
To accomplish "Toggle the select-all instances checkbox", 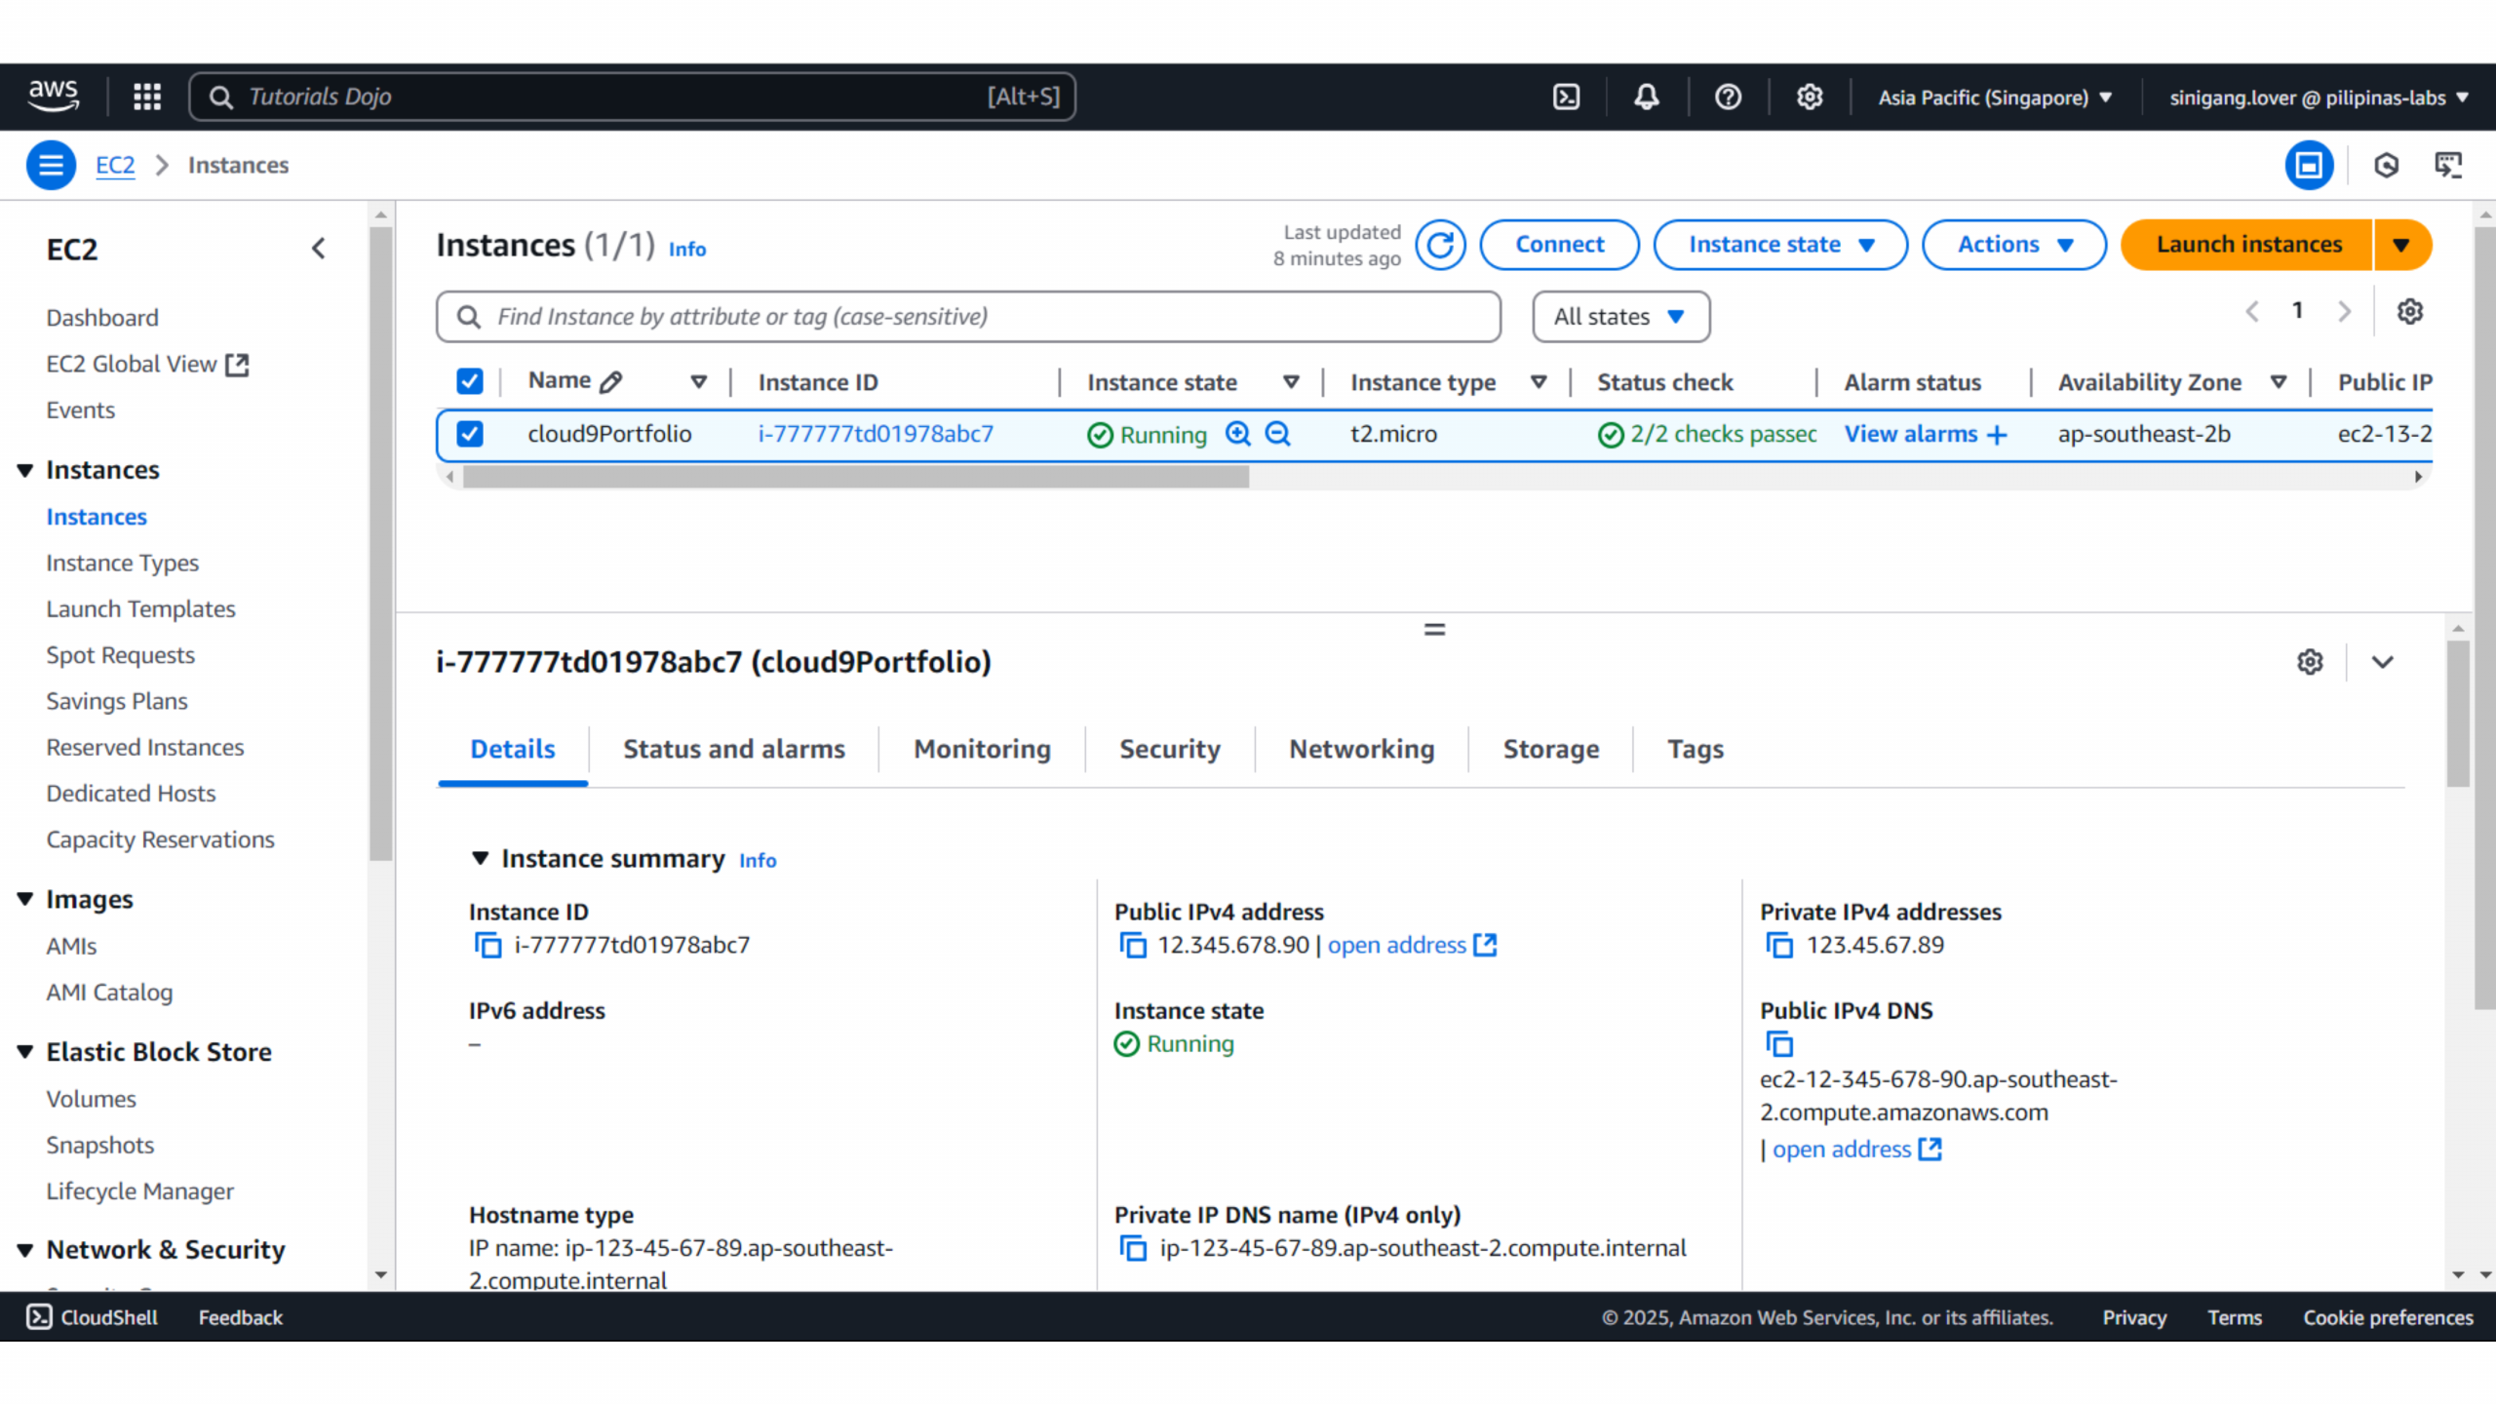I will tap(470, 381).
